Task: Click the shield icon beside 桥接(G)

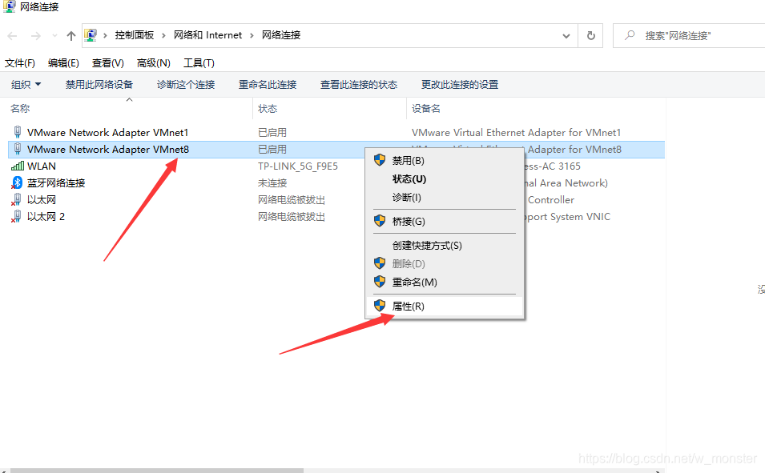Action: click(x=380, y=221)
